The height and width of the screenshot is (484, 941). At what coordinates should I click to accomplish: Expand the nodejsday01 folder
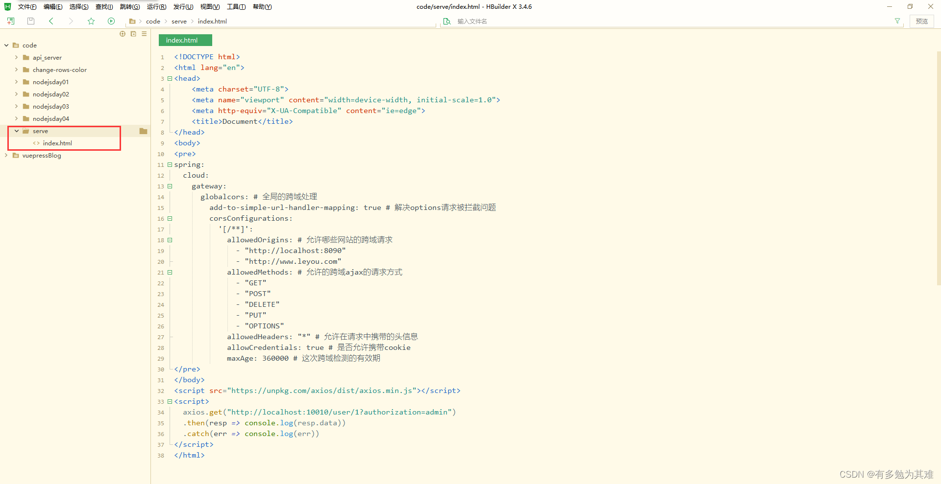tap(16, 82)
